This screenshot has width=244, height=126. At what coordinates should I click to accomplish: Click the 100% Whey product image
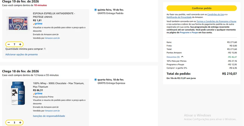point(18,93)
